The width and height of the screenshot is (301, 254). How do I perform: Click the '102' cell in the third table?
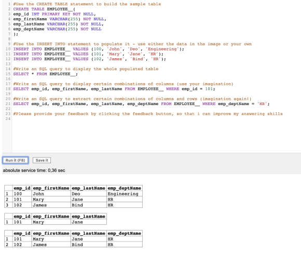22,245
